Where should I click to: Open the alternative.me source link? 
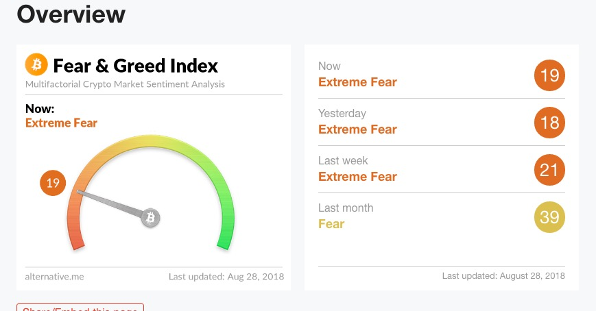54,277
